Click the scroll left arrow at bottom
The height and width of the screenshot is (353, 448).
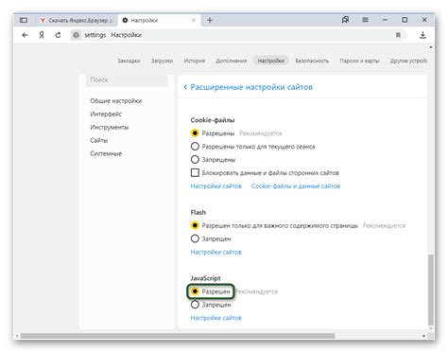click(17, 336)
